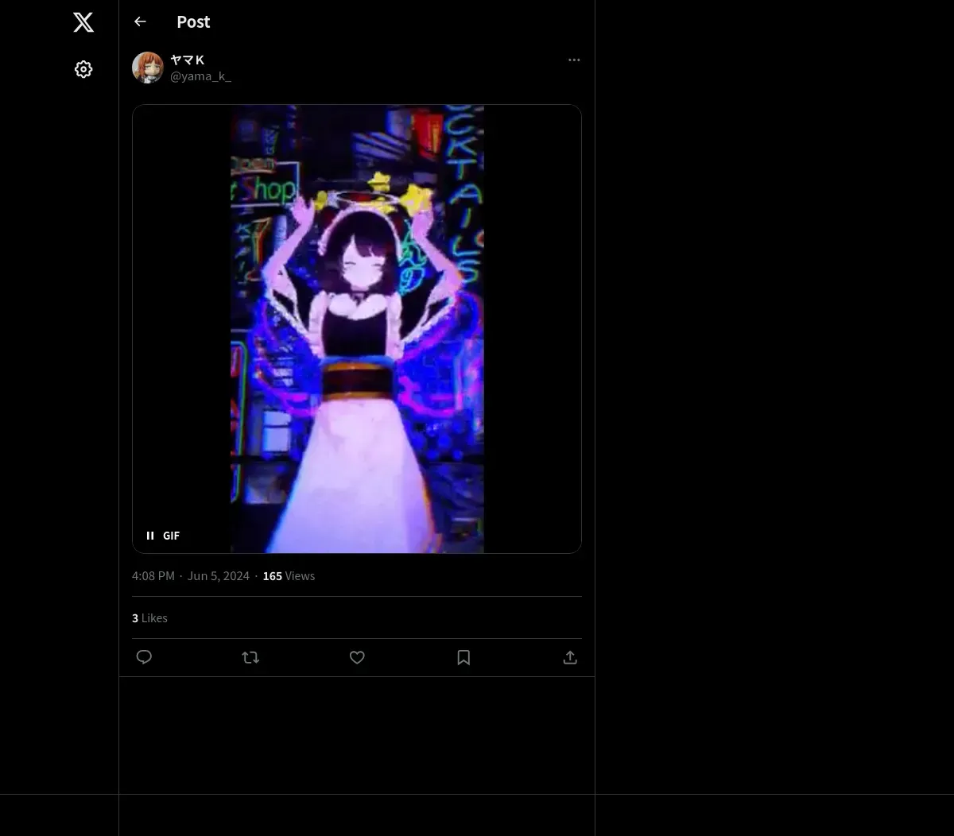Repost this post
This screenshot has width=954, height=836.
click(x=250, y=657)
